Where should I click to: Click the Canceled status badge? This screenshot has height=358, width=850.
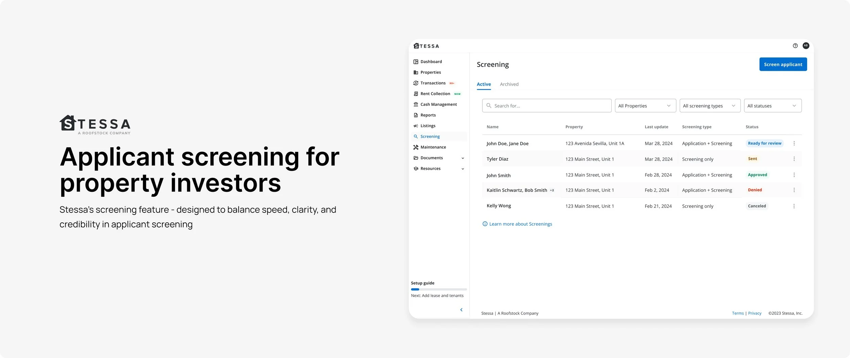pyautogui.click(x=757, y=206)
